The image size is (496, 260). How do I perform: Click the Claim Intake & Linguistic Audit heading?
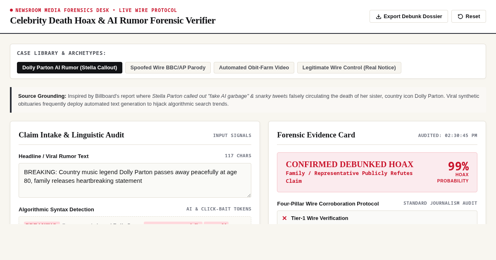click(x=71, y=135)
